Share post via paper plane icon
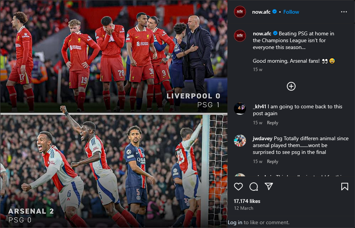 (269, 186)
